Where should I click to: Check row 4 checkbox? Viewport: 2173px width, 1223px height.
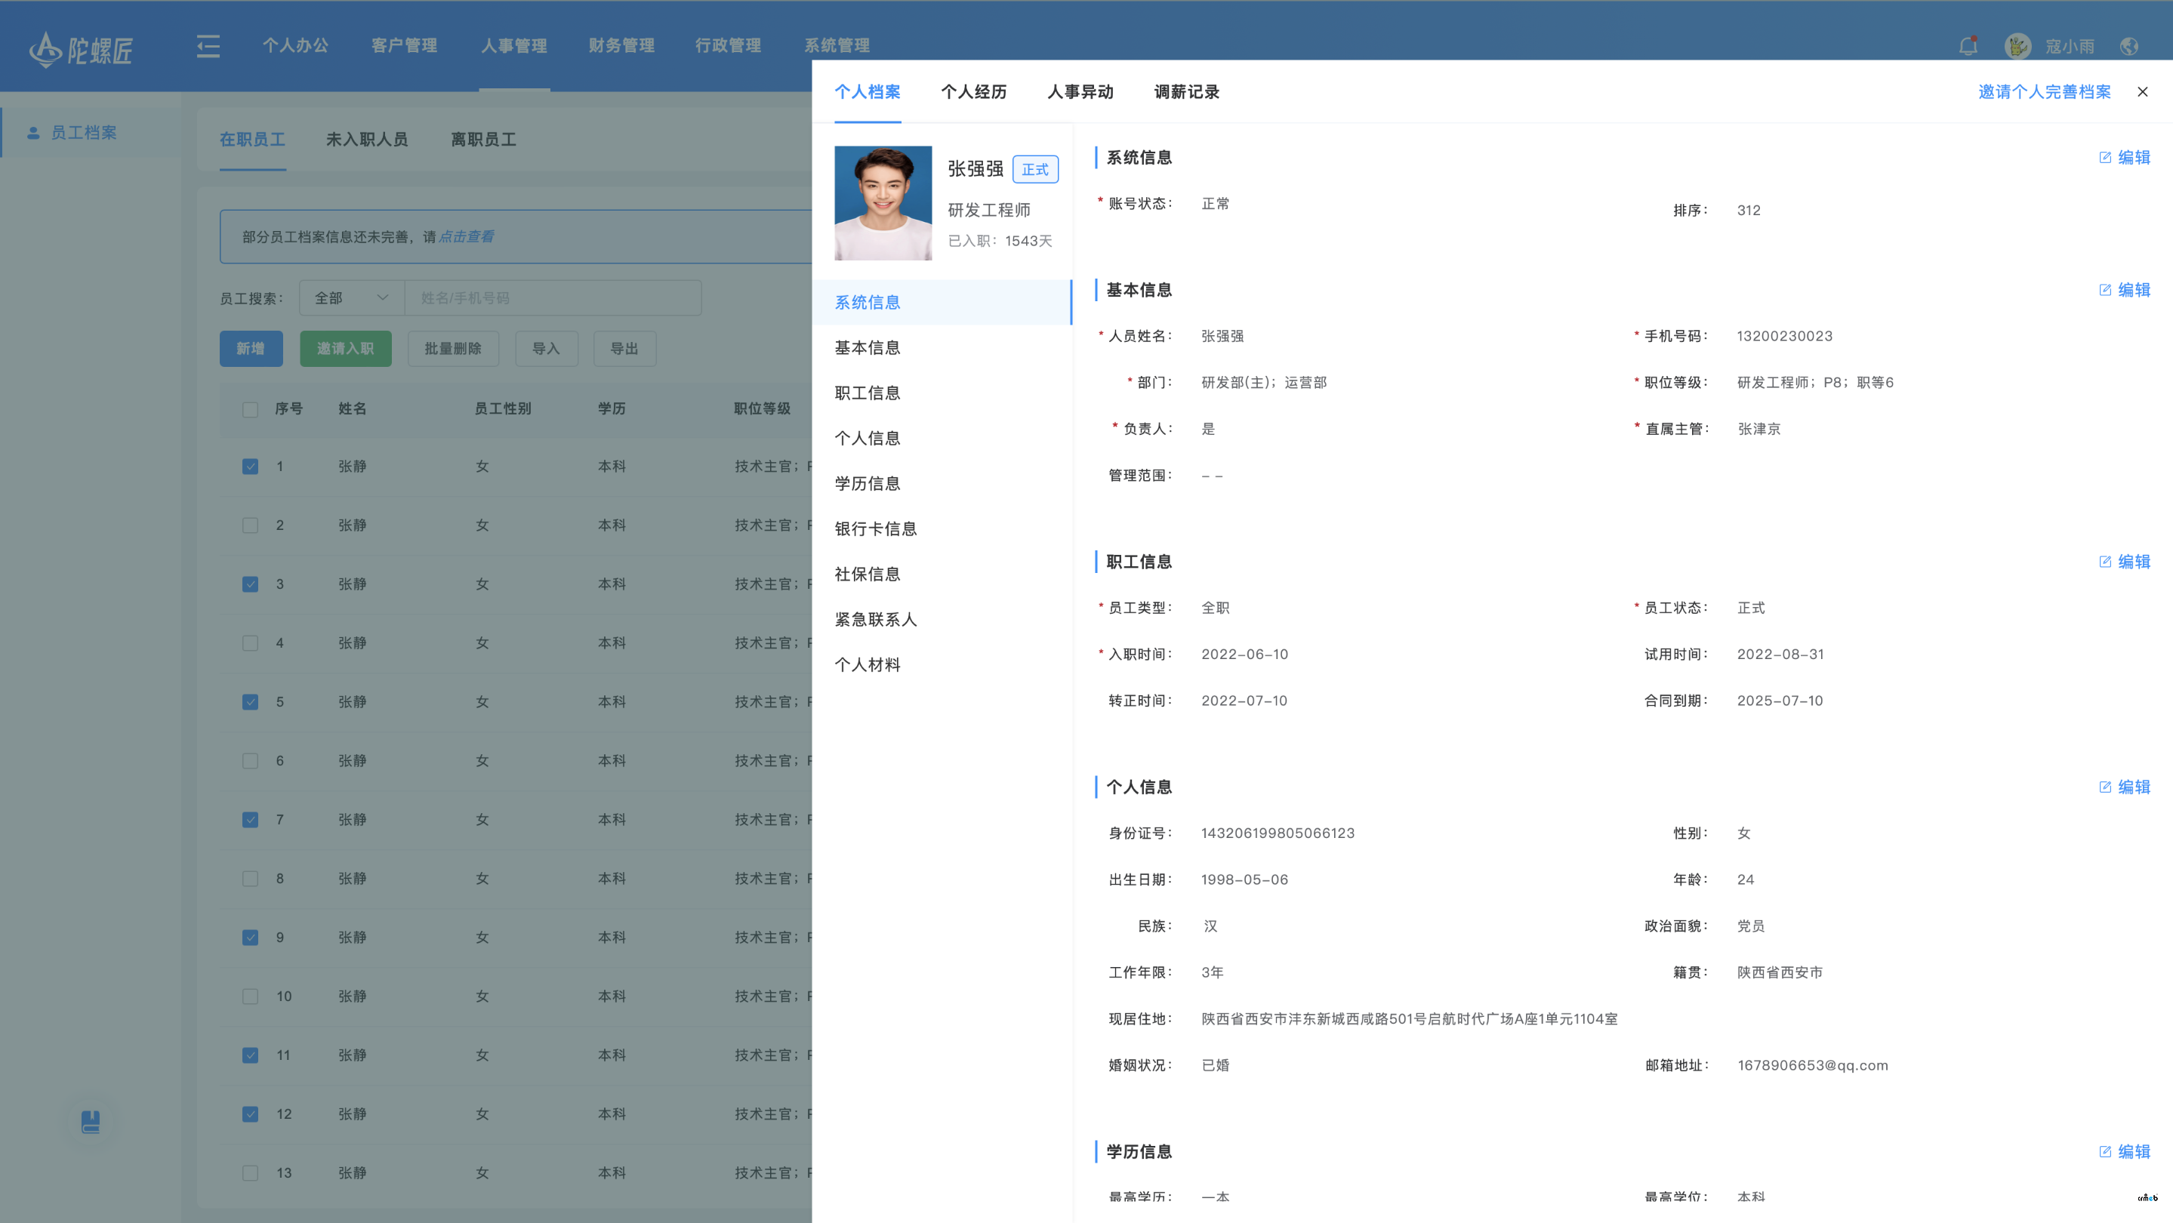pos(250,642)
